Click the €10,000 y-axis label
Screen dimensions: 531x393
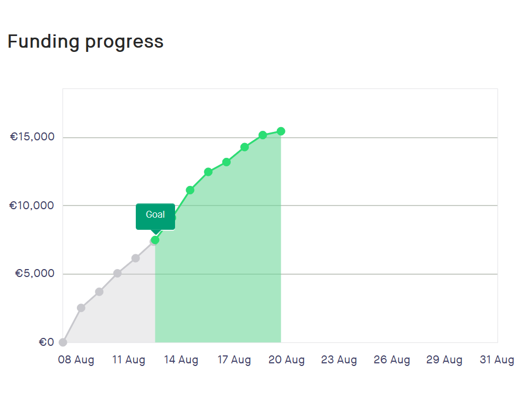click(x=31, y=206)
